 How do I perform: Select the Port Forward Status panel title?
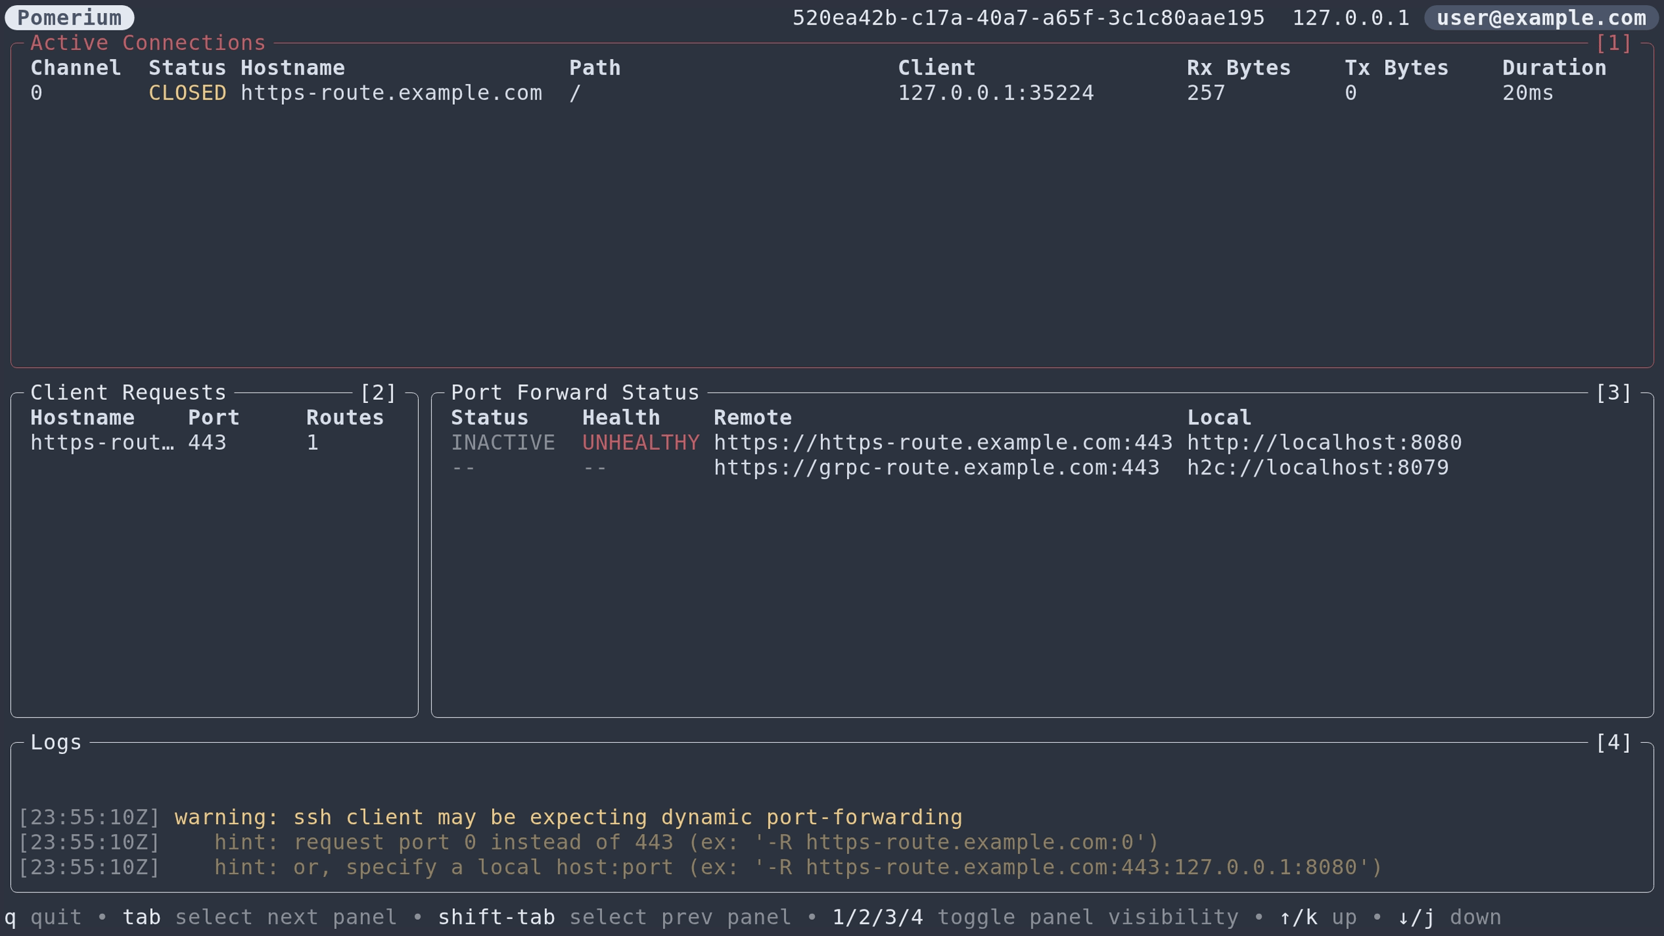tap(575, 393)
